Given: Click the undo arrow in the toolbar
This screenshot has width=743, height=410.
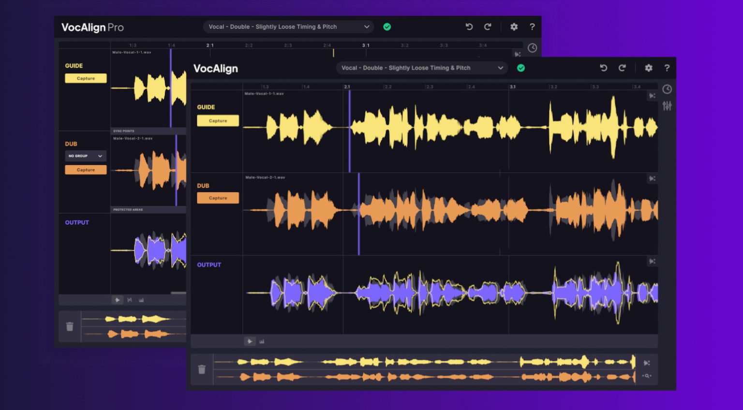Looking at the screenshot, I should (x=603, y=68).
